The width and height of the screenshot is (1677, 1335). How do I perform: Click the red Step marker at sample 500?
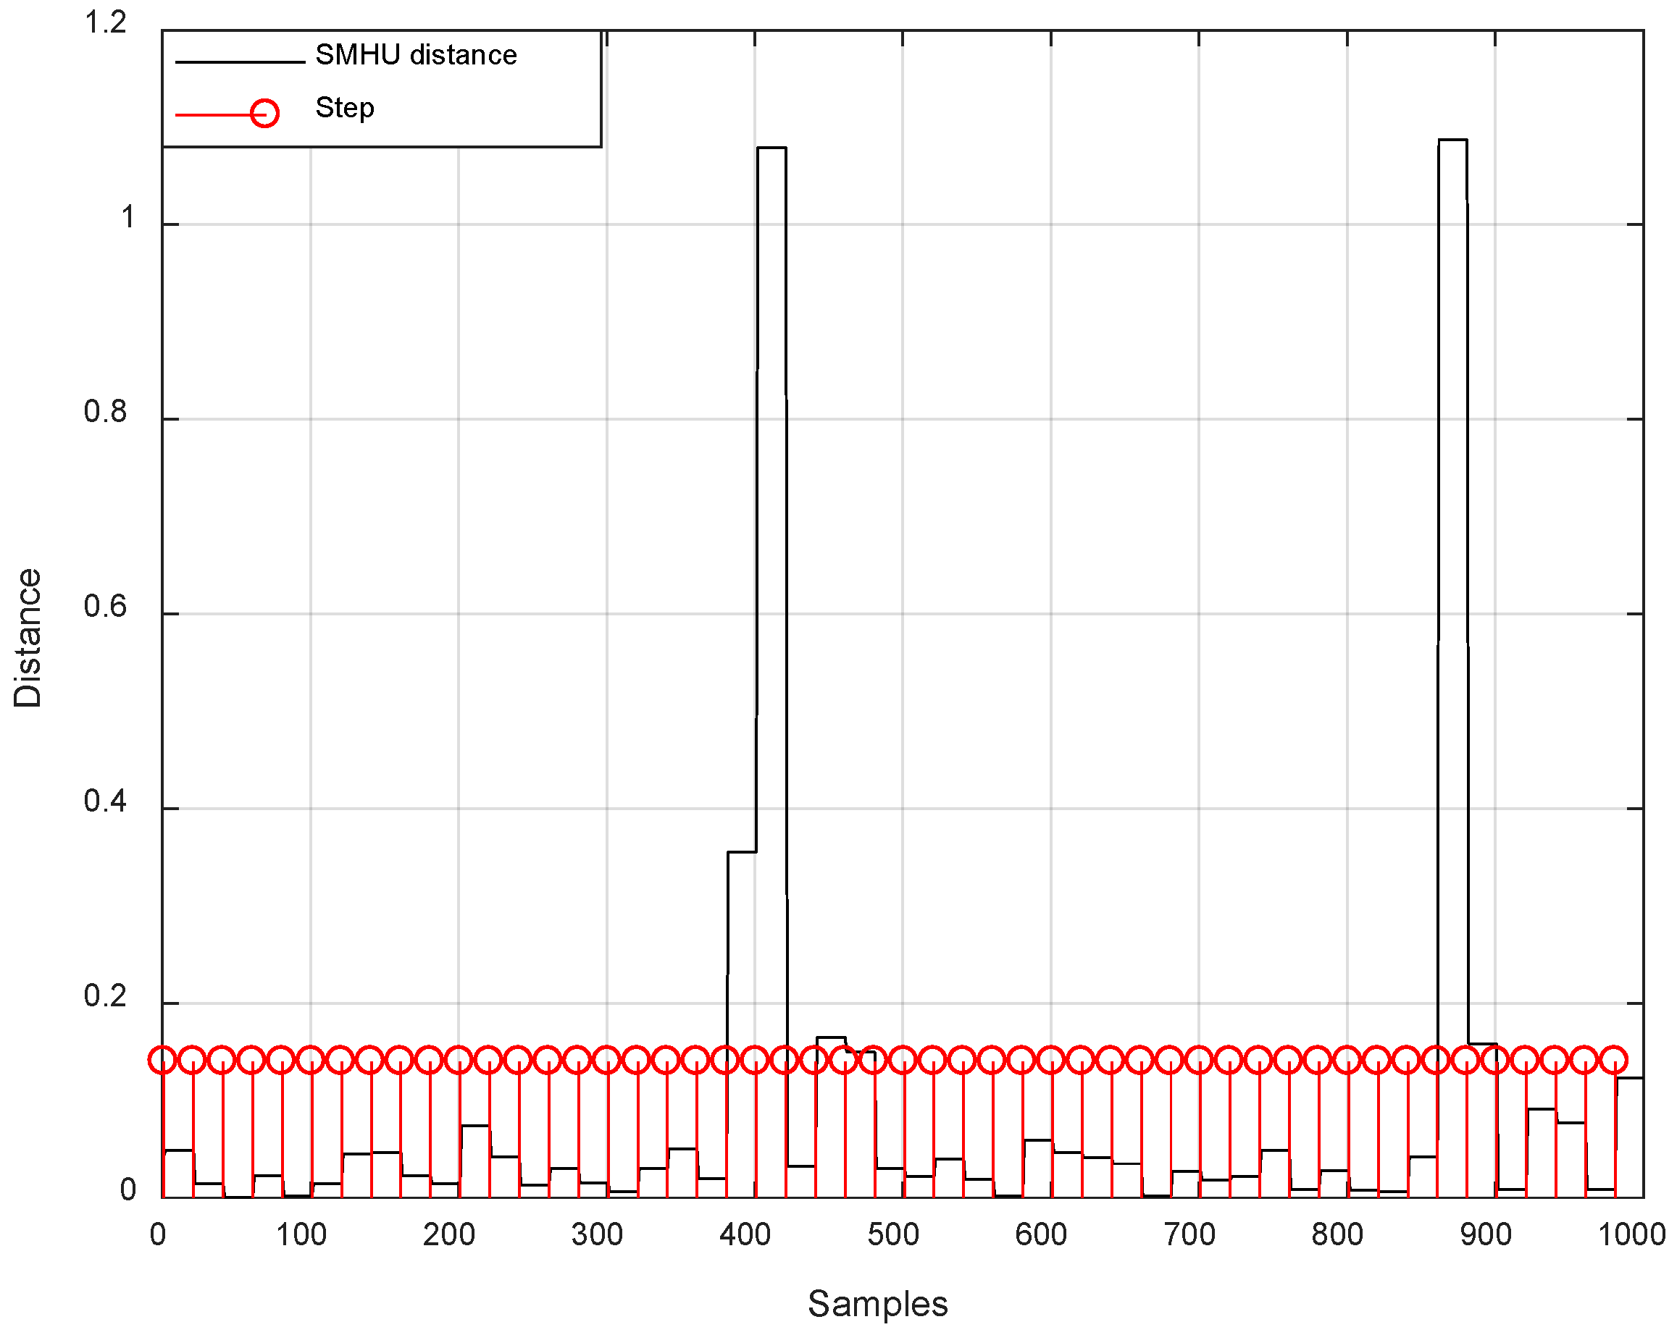click(903, 1060)
